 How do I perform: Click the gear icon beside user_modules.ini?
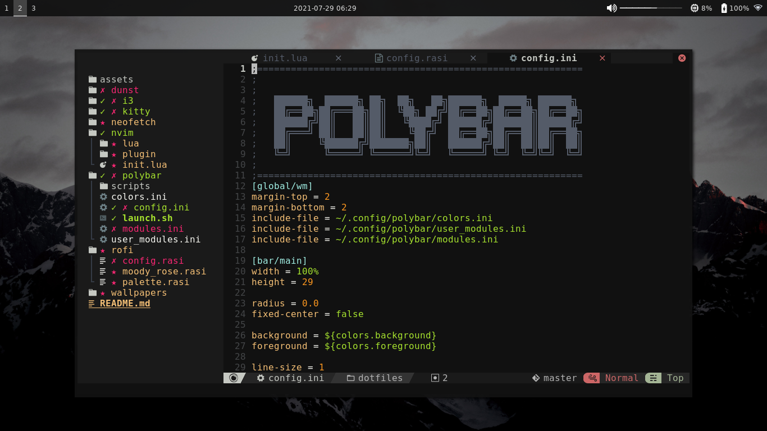(103, 240)
